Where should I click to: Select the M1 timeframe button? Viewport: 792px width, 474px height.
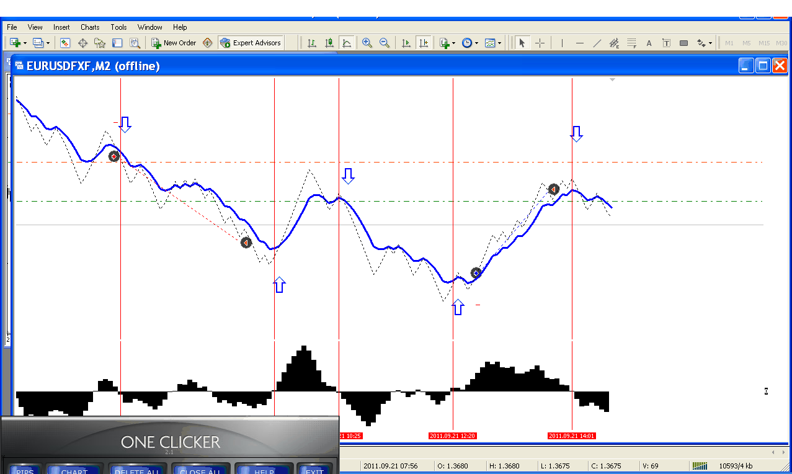(729, 43)
